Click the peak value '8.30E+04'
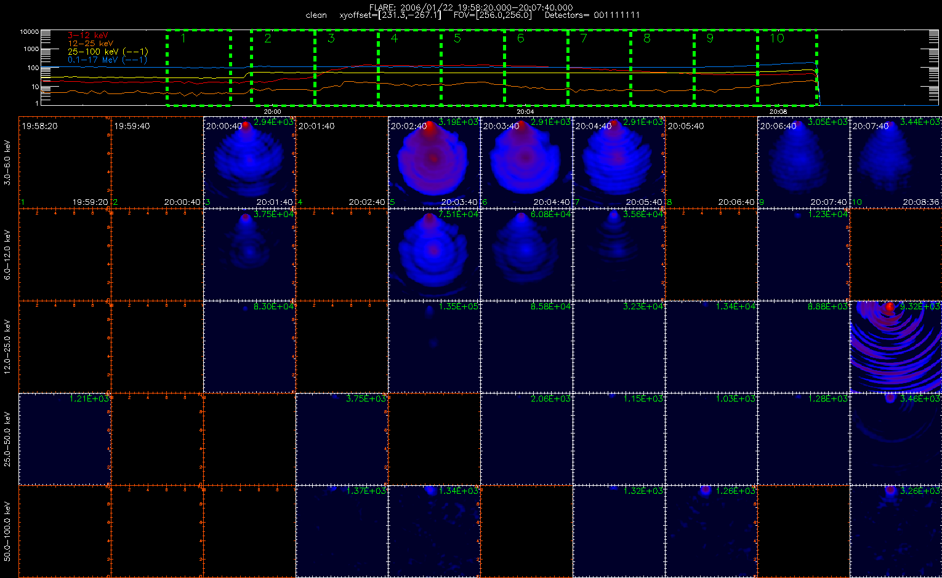Screen dimensions: 942x578 pyautogui.click(x=274, y=306)
